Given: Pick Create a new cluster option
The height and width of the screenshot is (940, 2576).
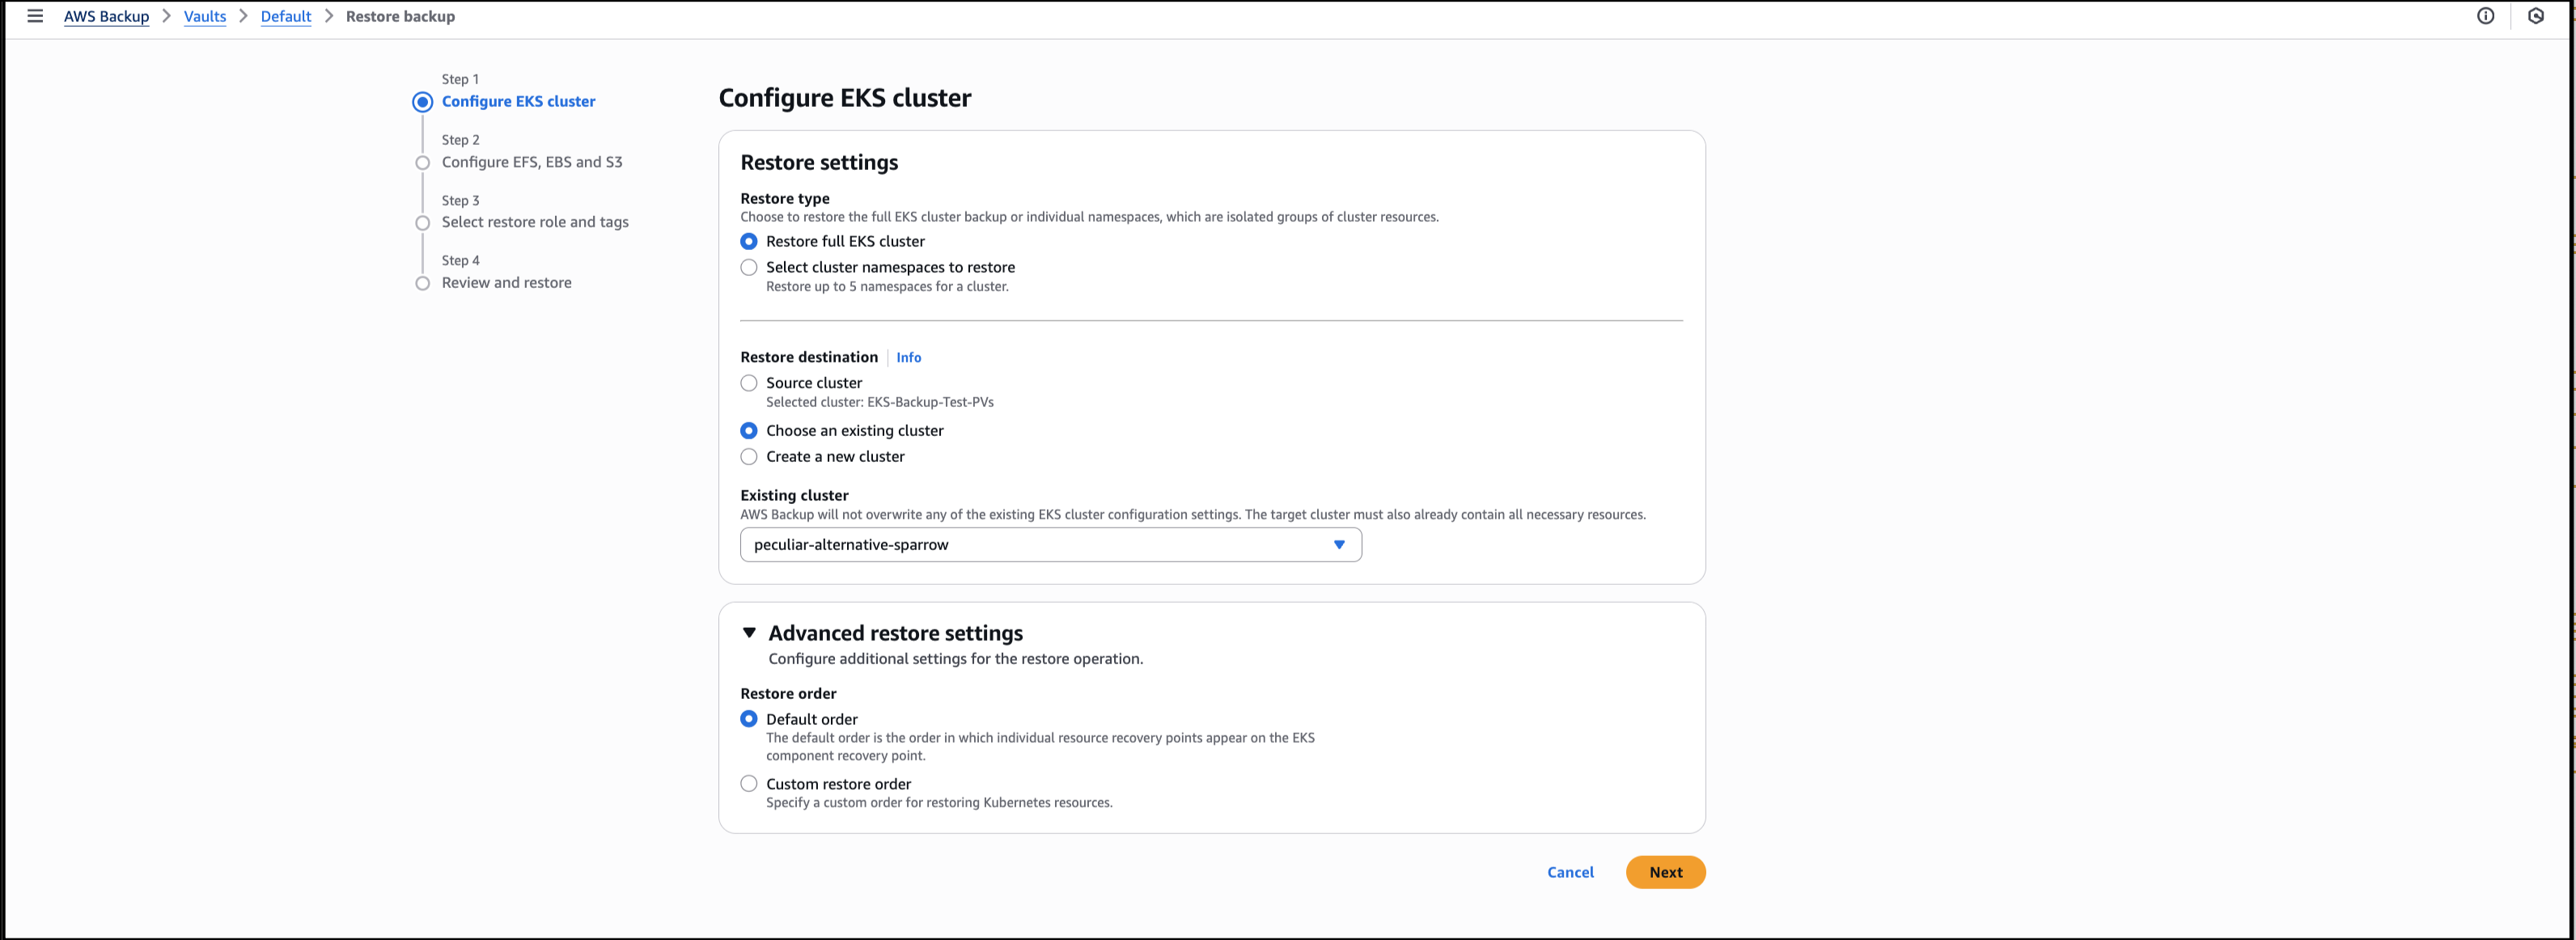Looking at the screenshot, I should click(x=749, y=457).
